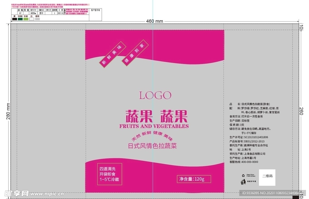Click the Keep China Fresh & Clean mark

pos(251,175)
